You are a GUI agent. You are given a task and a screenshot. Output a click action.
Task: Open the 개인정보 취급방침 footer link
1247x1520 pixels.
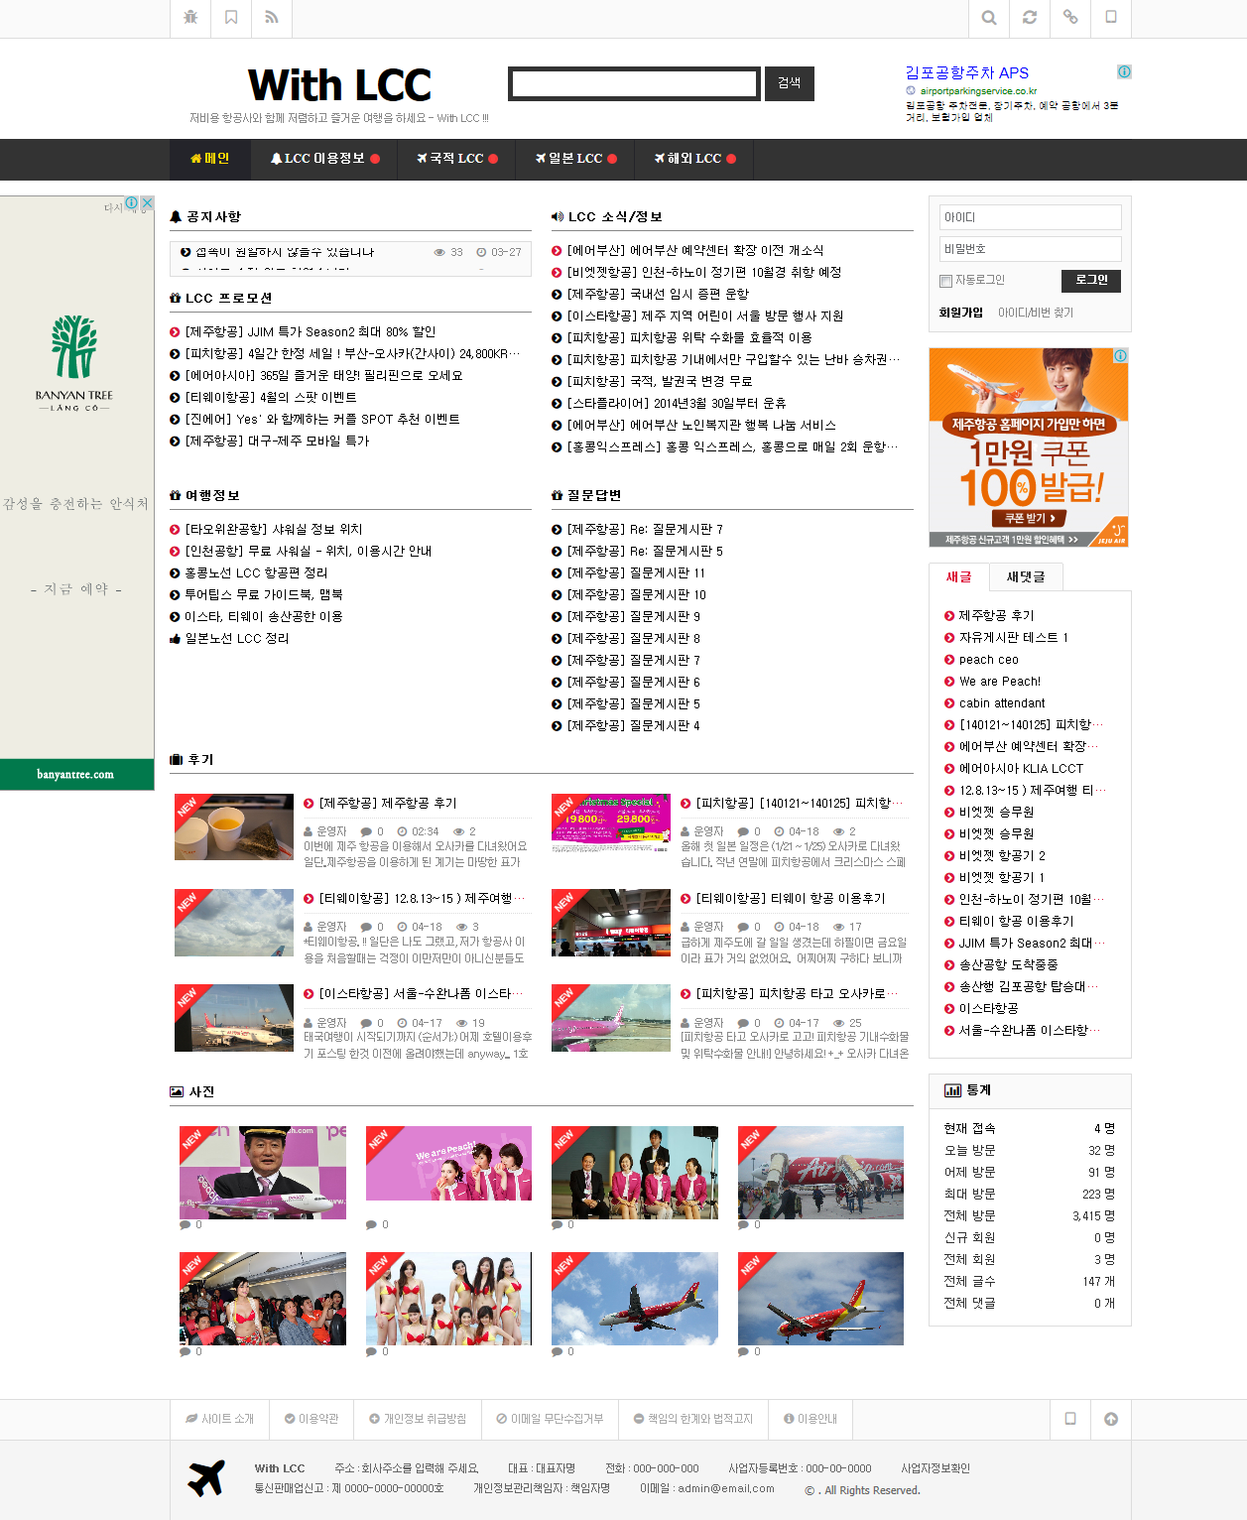pyautogui.click(x=418, y=1419)
